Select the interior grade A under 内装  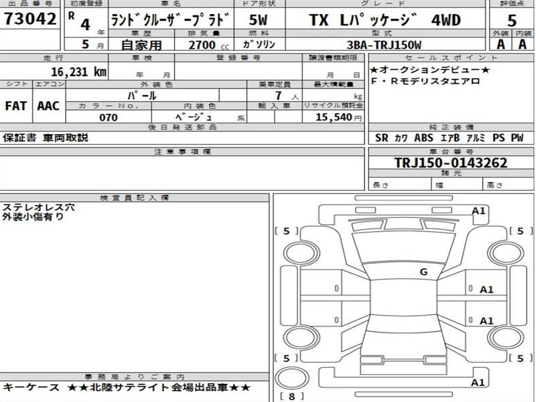[x=523, y=44]
